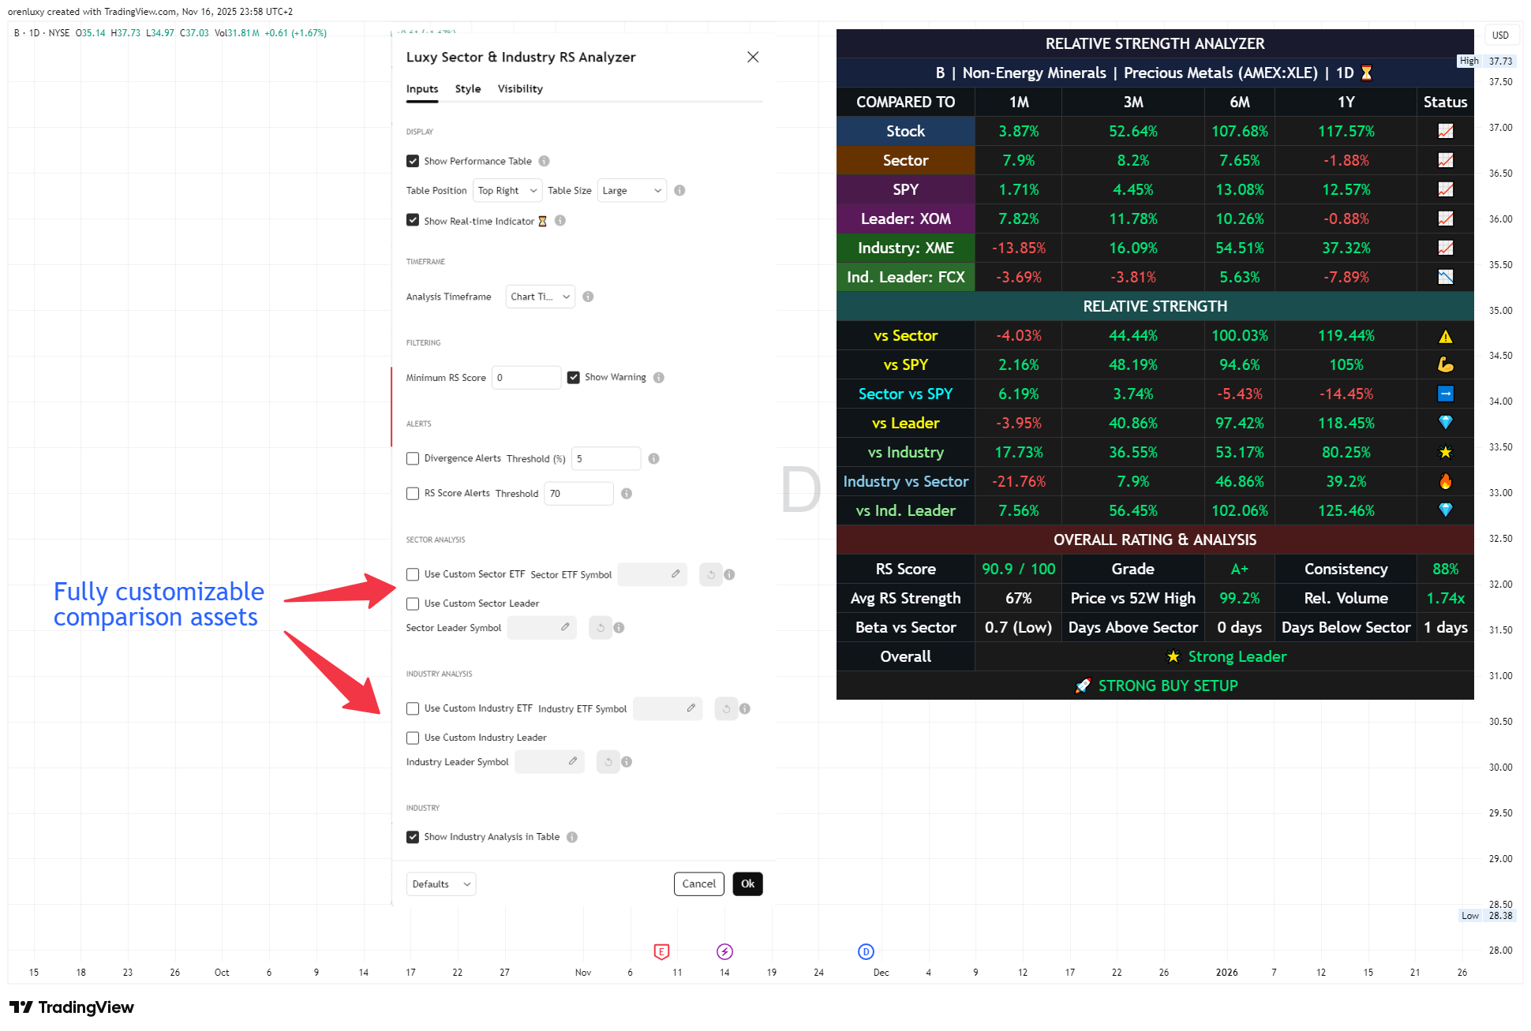1531x1031 pixels.
Task: Click info icon beside Show Industry Analysis in Table
Action: [572, 837]
